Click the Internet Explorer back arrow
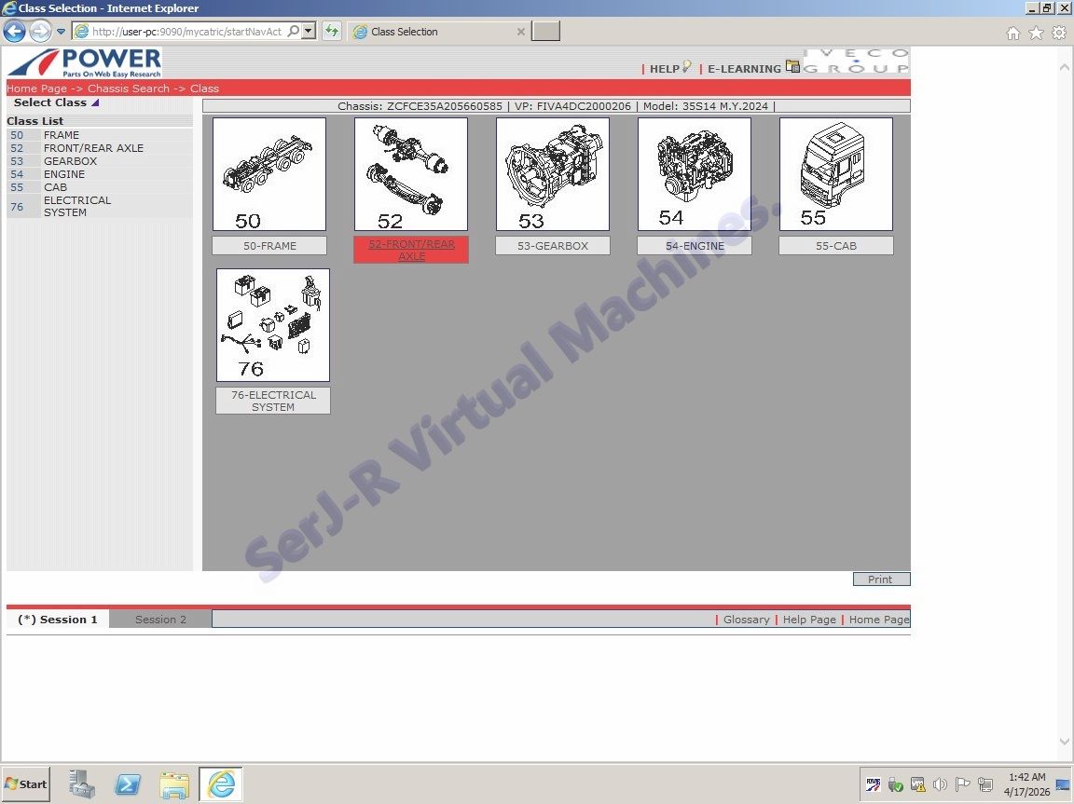Screen dimensions: 1074x804 point(14,32)
